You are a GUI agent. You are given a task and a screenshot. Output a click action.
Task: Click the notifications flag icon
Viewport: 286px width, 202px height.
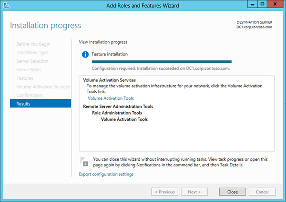click(x=84, y=162)
